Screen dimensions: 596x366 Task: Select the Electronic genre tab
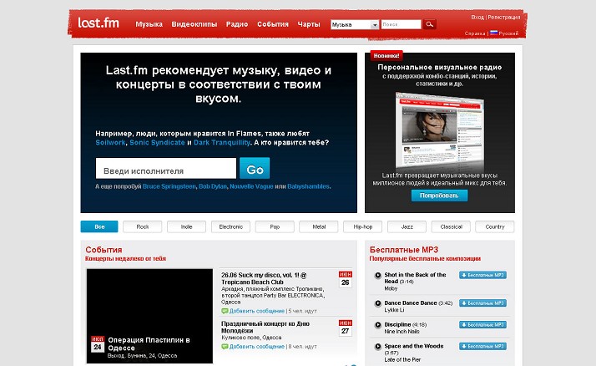pyautogui.click(x=230, y=226)
